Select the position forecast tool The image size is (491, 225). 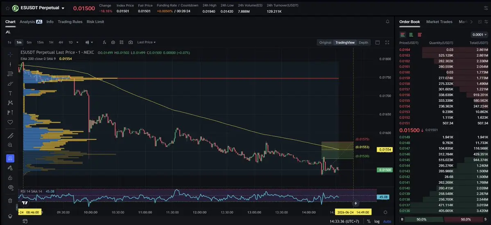pyautogui.click(x=10, y=112)
